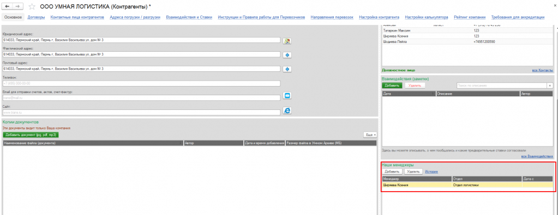Click phone number +74951200590

[484, 42]
